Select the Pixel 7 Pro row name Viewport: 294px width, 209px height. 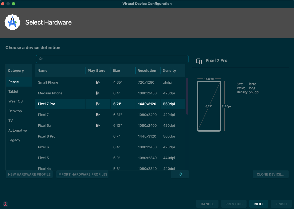tap(46, 104)
